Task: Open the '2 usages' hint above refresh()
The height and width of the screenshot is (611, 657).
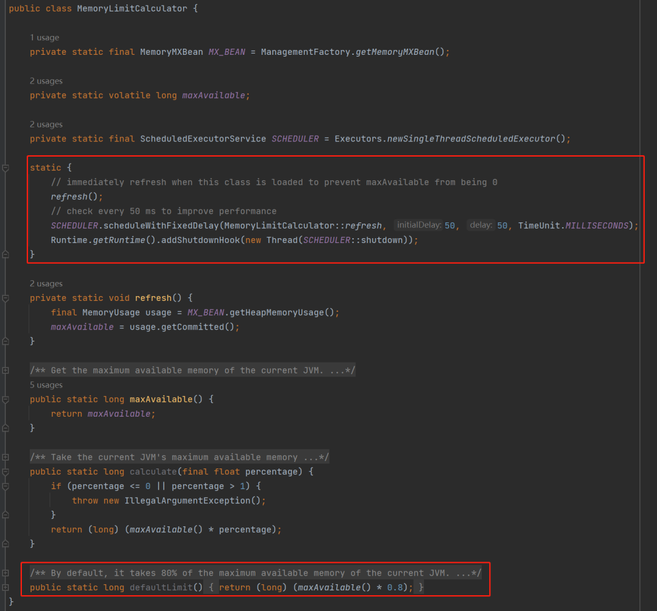Action: coord(46,284)
